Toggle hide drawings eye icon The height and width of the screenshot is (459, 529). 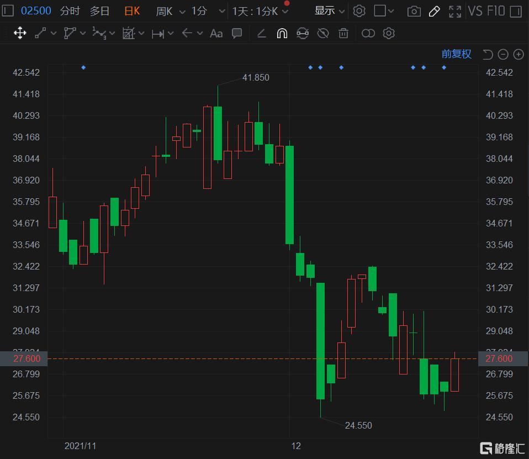coord(323,34)
